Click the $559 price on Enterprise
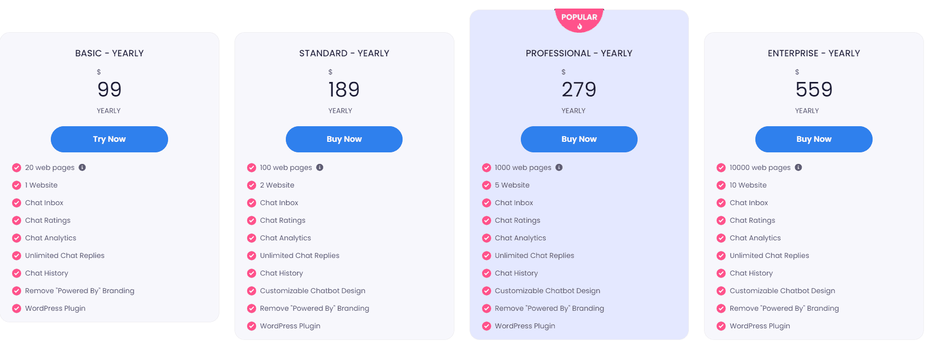Image resolution: width=935 pixels, height=354 pixels. click(x=813, y=90)
